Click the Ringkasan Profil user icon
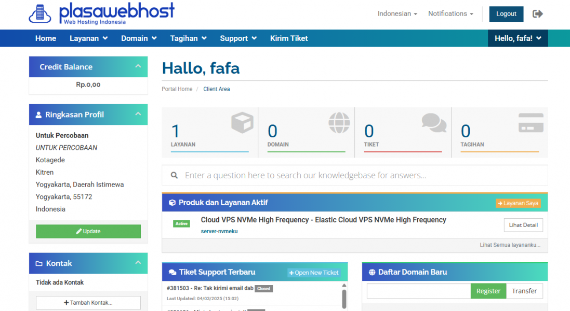Viewport: 570px width, 311px height. (x=38, y=115)
